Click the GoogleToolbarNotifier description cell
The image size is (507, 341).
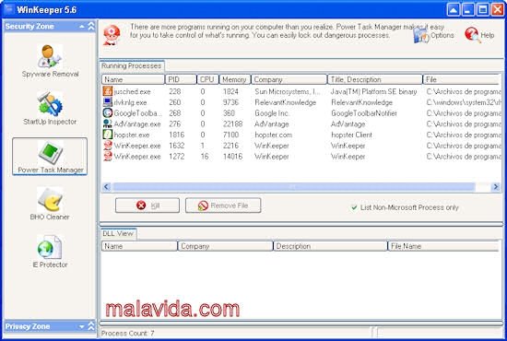[x=364, y=113]
